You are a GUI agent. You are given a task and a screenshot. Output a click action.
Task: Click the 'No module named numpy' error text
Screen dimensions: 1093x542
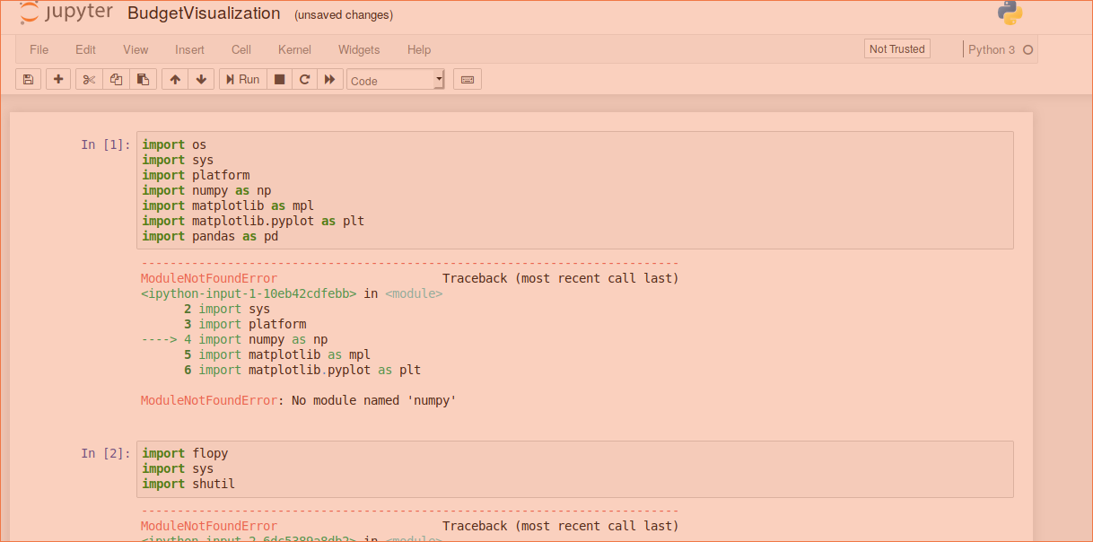click(x=299, y=400)
